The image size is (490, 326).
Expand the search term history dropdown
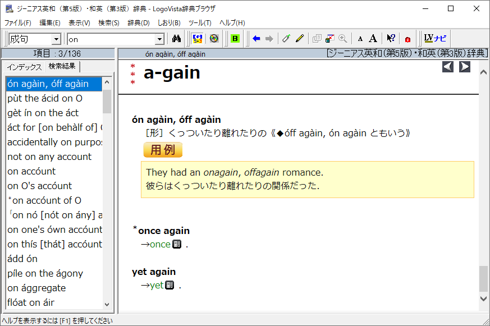tap(159, 39)
